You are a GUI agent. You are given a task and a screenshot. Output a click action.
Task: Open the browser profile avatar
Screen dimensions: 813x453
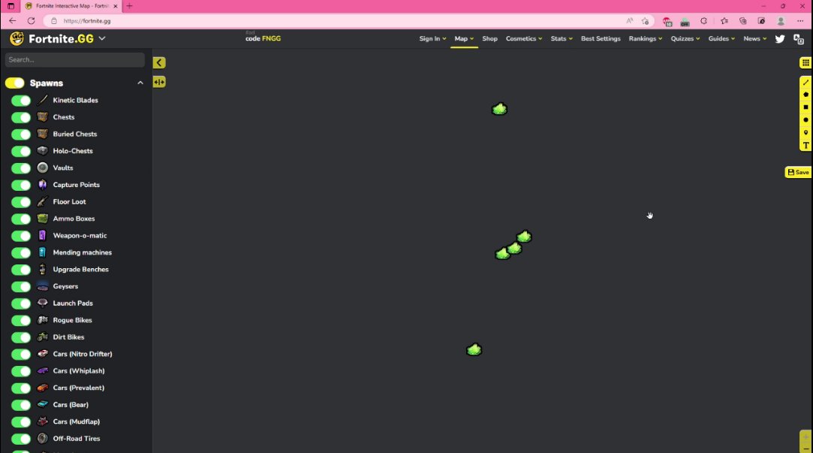[x=781, y=21]
